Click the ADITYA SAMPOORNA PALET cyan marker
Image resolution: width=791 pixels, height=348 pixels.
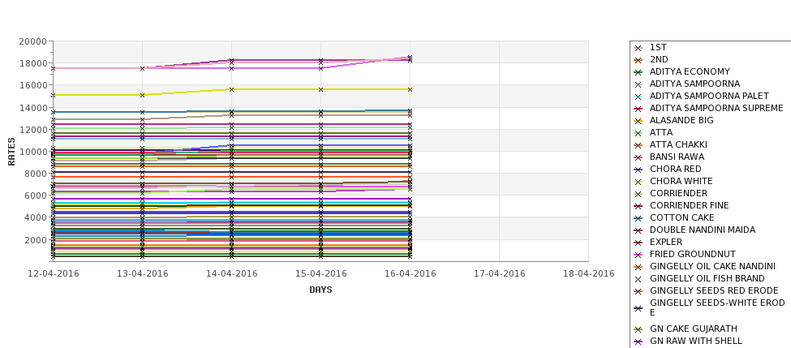pyautogui.click(x=638, y=97)
